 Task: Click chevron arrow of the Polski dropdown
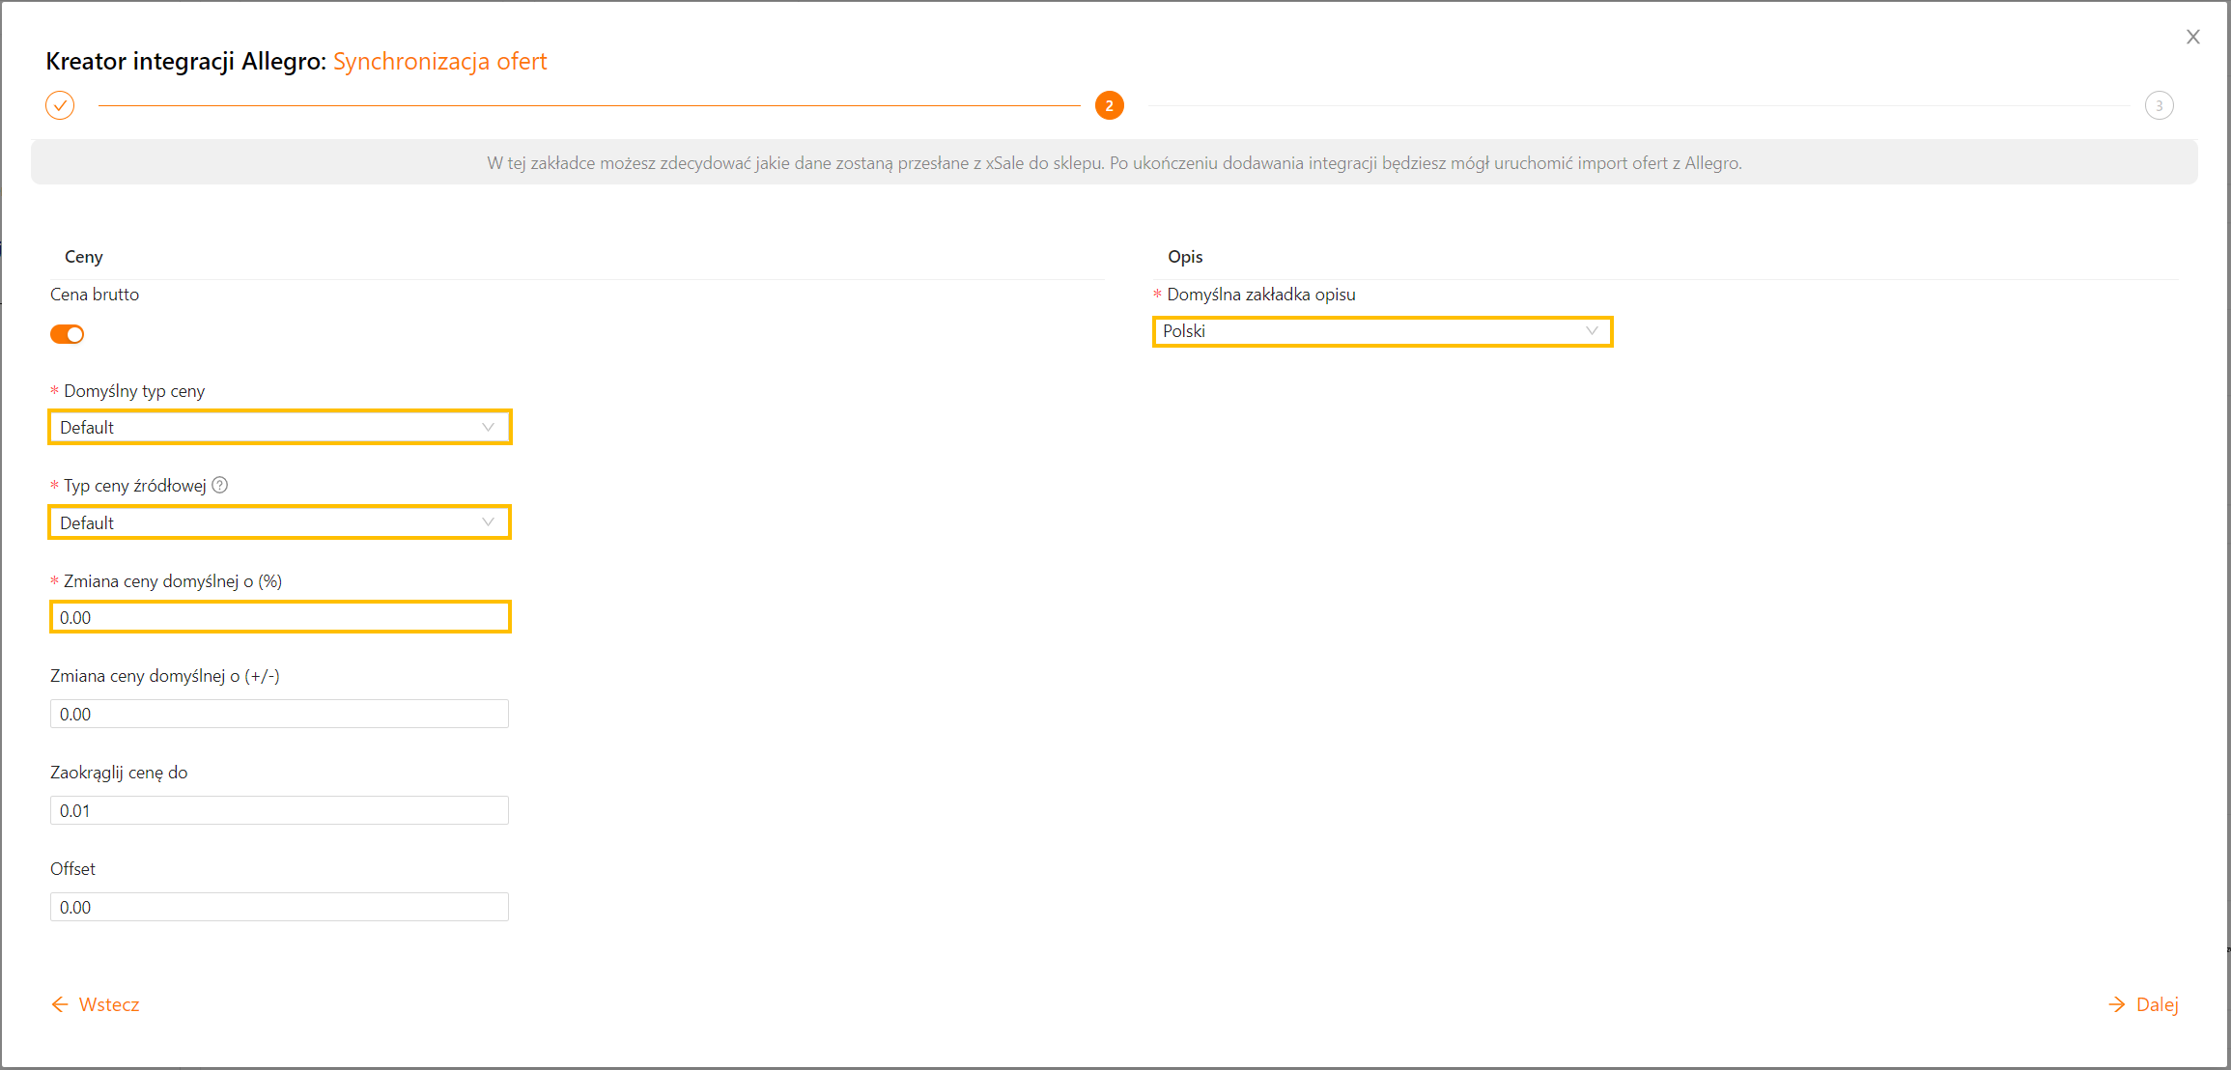1591,331
